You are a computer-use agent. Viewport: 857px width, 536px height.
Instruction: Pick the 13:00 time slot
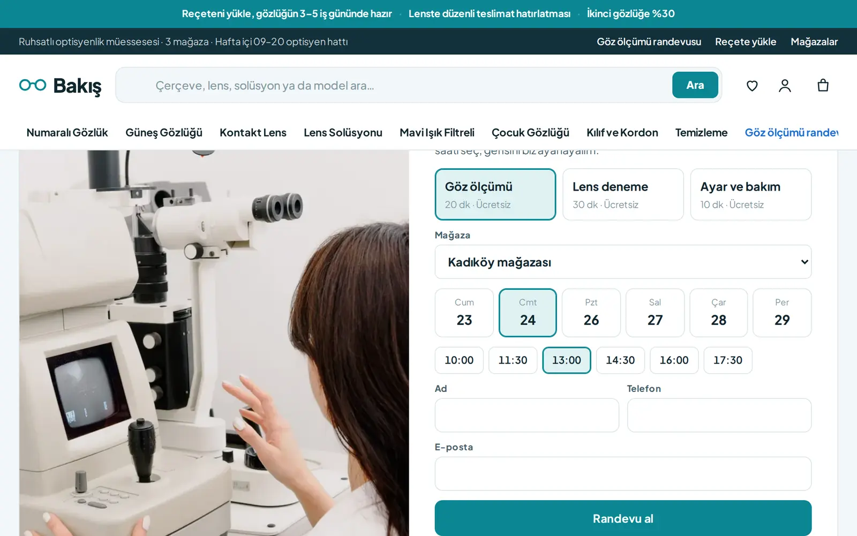[x=567, y=360]
